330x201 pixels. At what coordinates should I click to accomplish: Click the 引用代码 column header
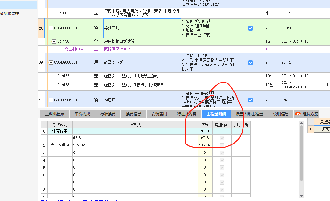click(241, 125)
